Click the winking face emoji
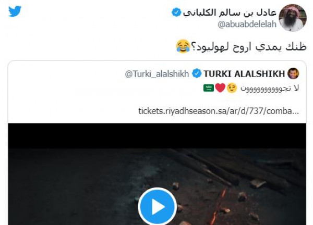Screen dimensions: 313x225 click(232, 88)
